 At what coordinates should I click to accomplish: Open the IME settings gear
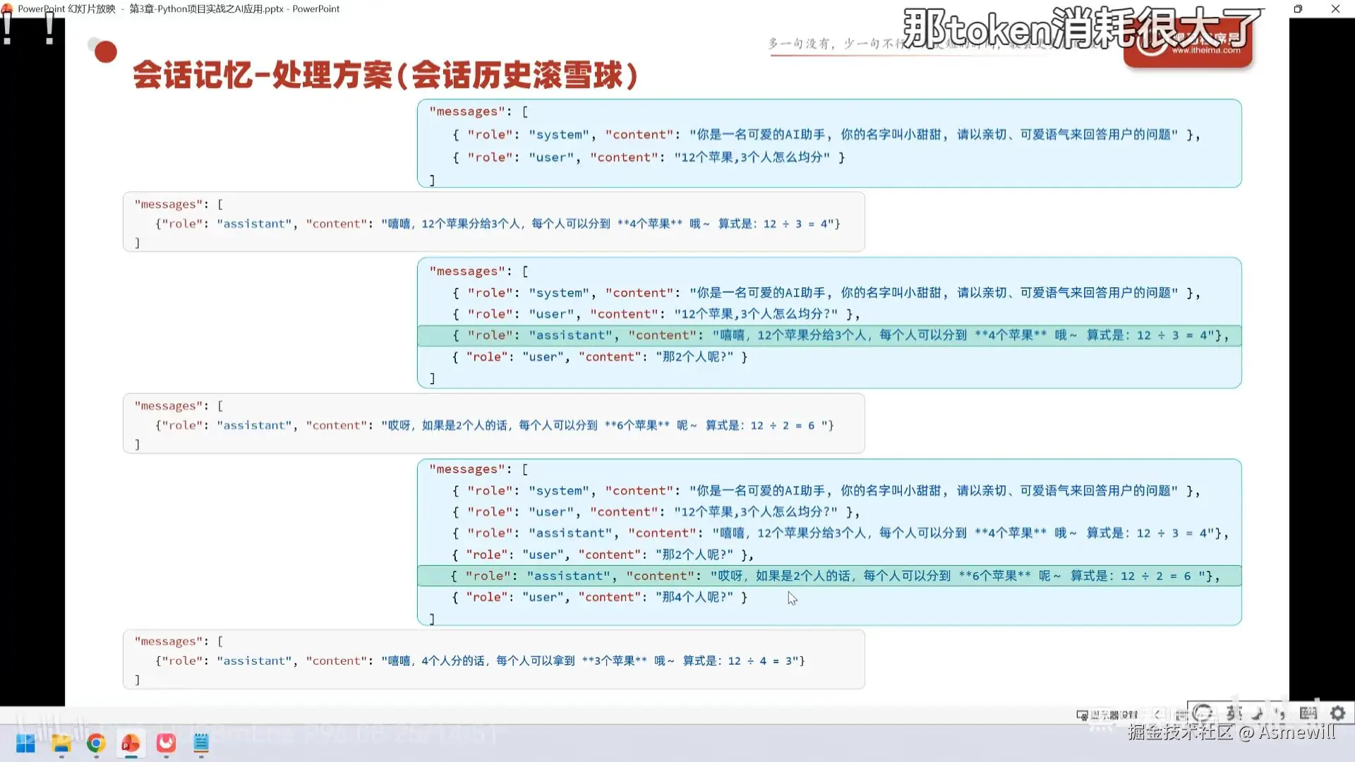(1337, 713)
